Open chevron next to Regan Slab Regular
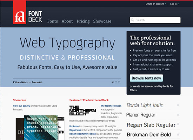193x140 pixels. [178, 124]
